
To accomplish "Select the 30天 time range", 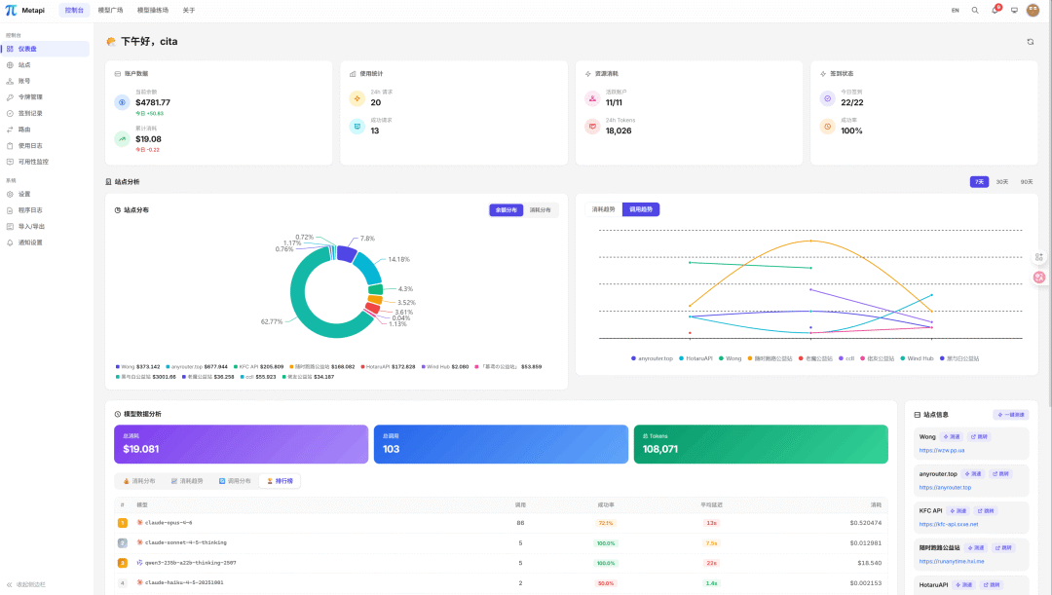I will [1003, 182].
